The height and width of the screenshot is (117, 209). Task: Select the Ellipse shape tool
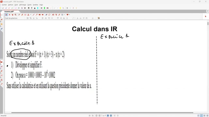pos(43,15)
